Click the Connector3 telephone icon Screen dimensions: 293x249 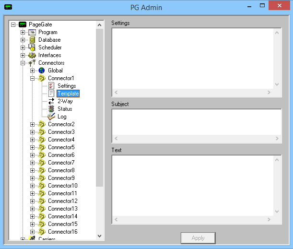(42, 132)
